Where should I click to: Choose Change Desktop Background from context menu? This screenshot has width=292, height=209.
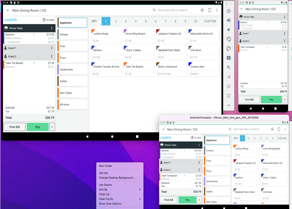point(116,178)
